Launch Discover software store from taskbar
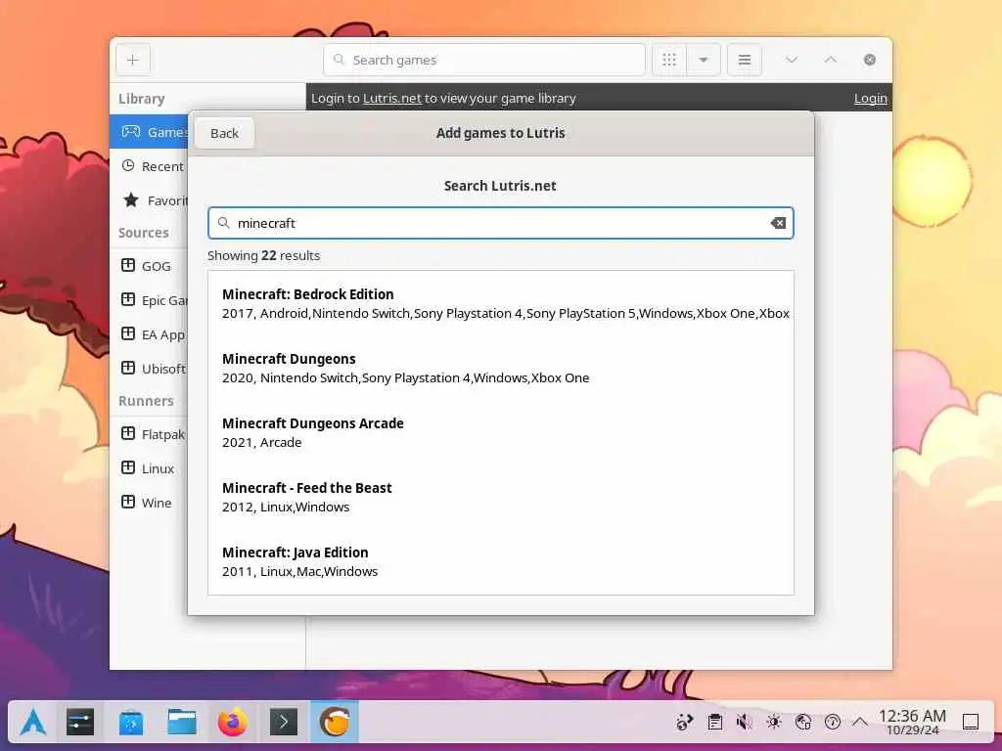Screen dimensions: 1002x751 [131, 723]
